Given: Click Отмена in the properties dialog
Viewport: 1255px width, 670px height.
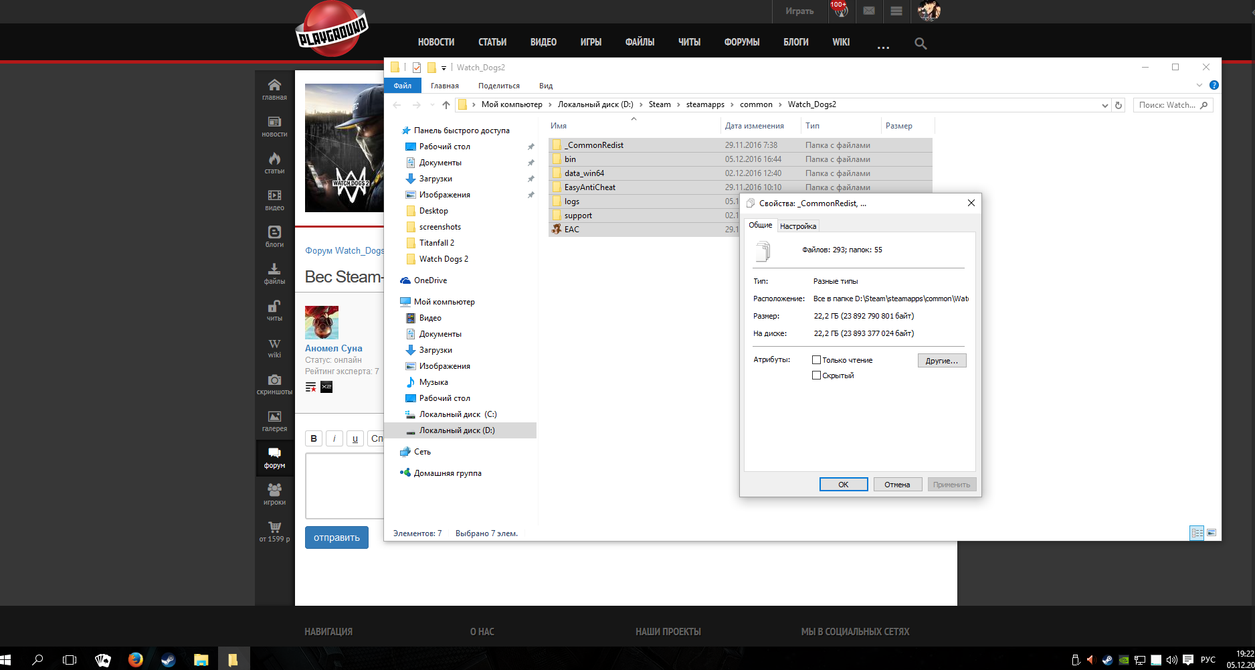Looking at the screenshot, I should pos(898,485).
